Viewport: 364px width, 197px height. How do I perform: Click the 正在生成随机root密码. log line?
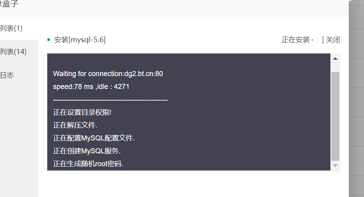coord(88,164)
